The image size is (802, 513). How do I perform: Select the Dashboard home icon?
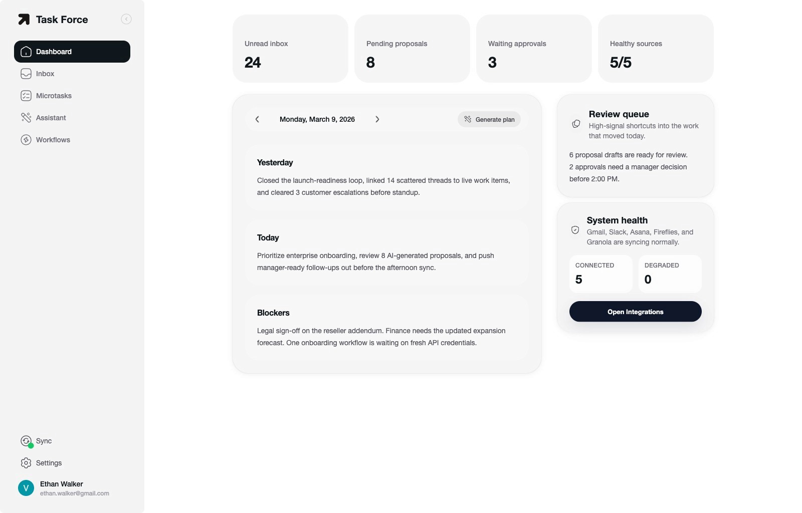point(26,52)
